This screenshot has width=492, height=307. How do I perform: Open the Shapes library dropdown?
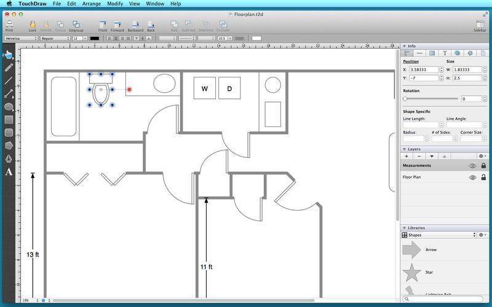click(438, 235)
